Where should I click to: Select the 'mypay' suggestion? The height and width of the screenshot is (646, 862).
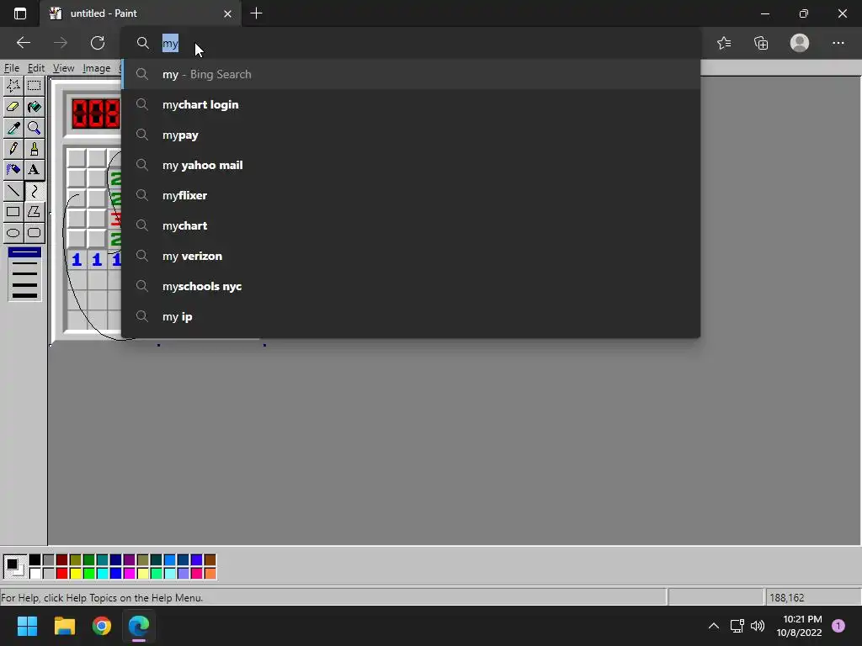click(411, 135)
